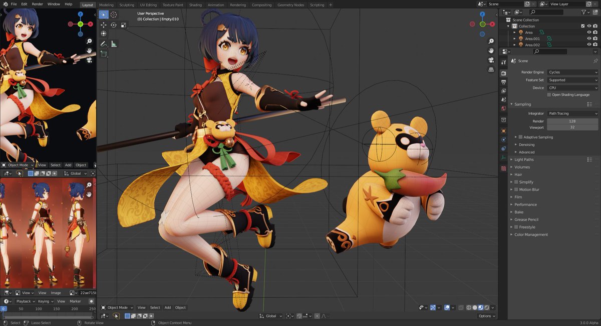Open the Texture properties checker tab

503,168
